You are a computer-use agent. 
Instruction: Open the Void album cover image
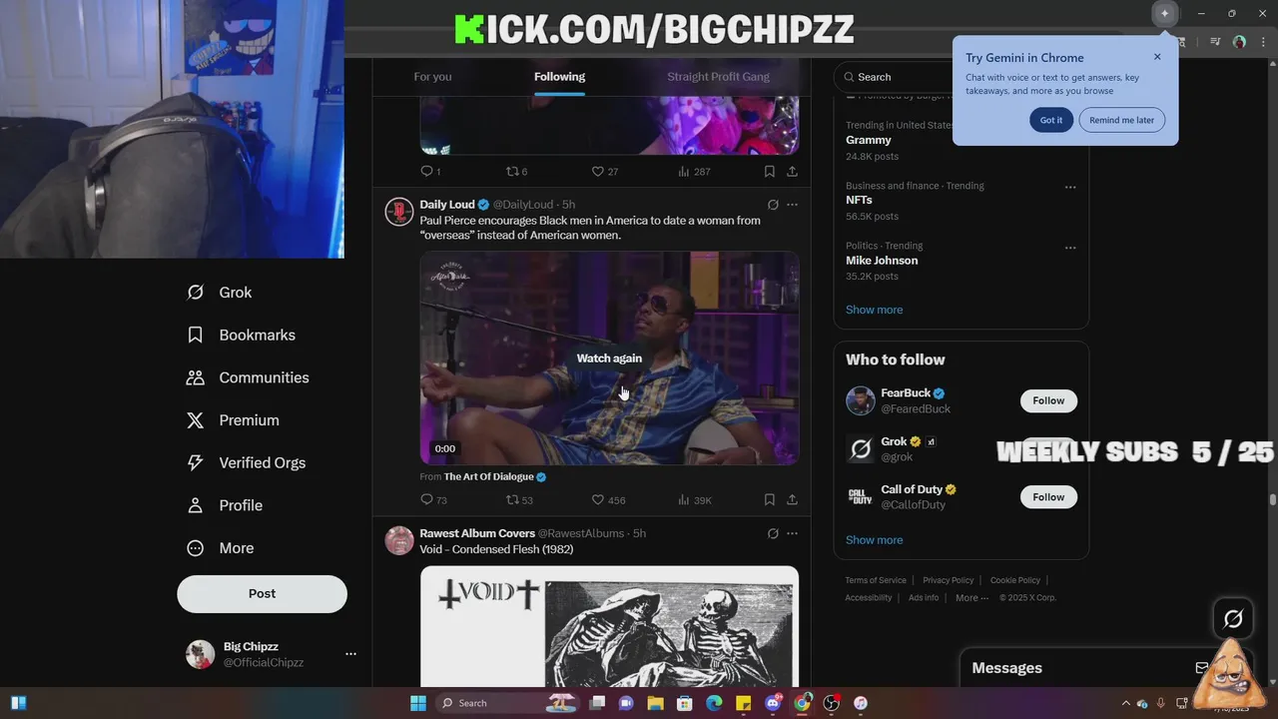[609, 626]
